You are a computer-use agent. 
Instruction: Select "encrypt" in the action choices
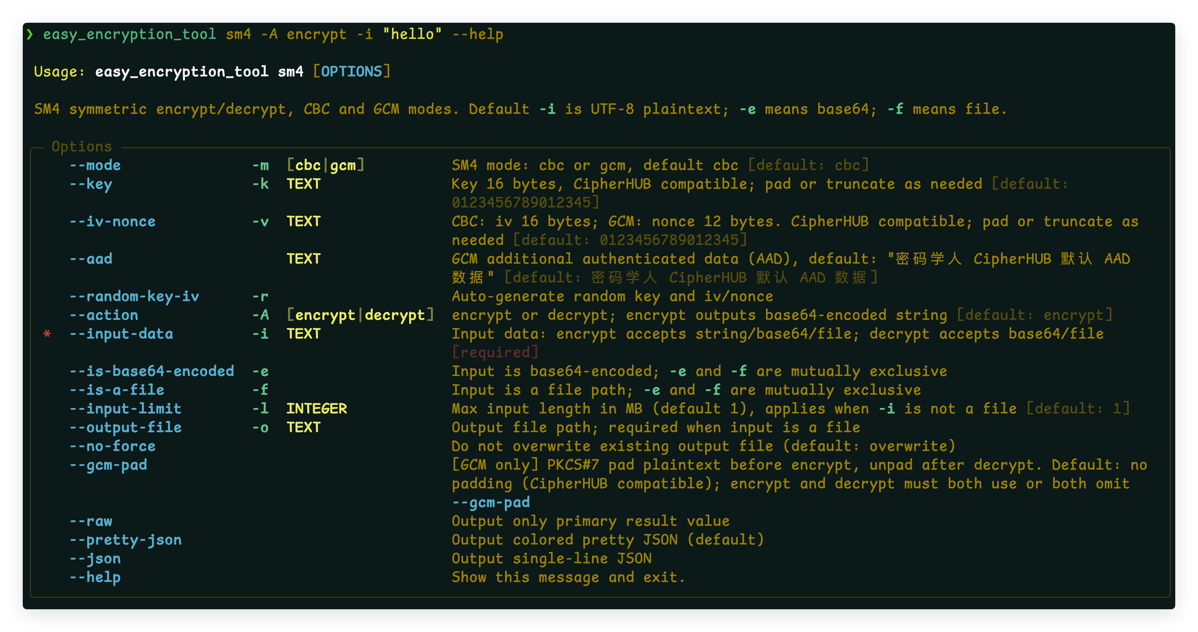click(x=325, y=315)
